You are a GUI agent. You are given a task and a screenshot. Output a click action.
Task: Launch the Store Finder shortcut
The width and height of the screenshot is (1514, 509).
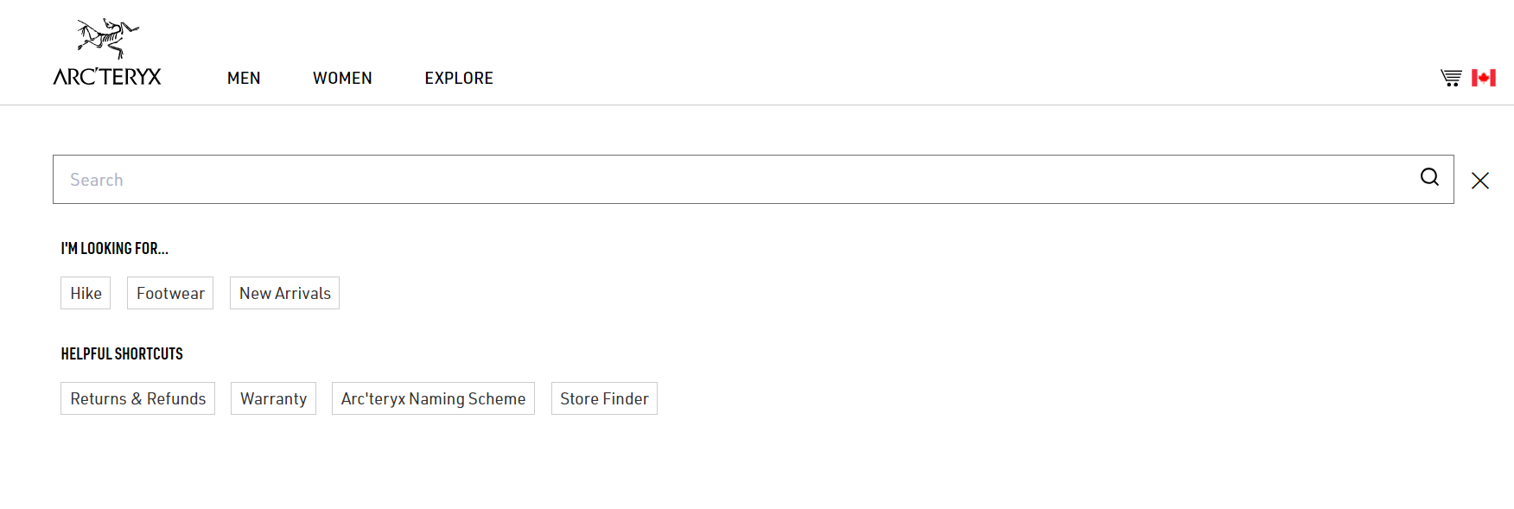[x=604, y=398]
